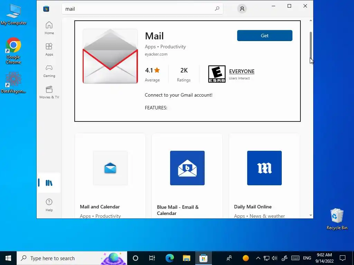Go to Gaming section in sidebar
This screenshot has width=354, height=265.
coord(49,71)
